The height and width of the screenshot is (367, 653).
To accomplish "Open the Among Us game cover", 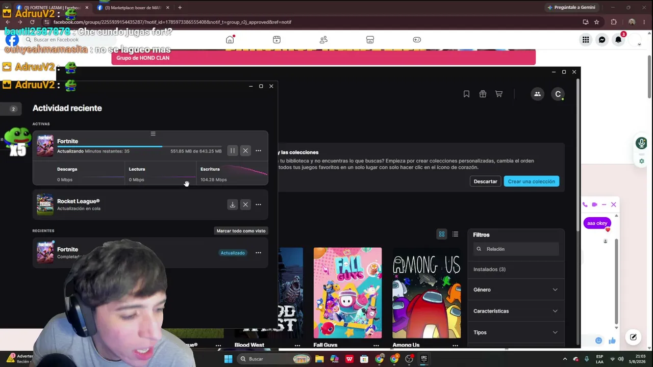I will [x=426, y=293].
